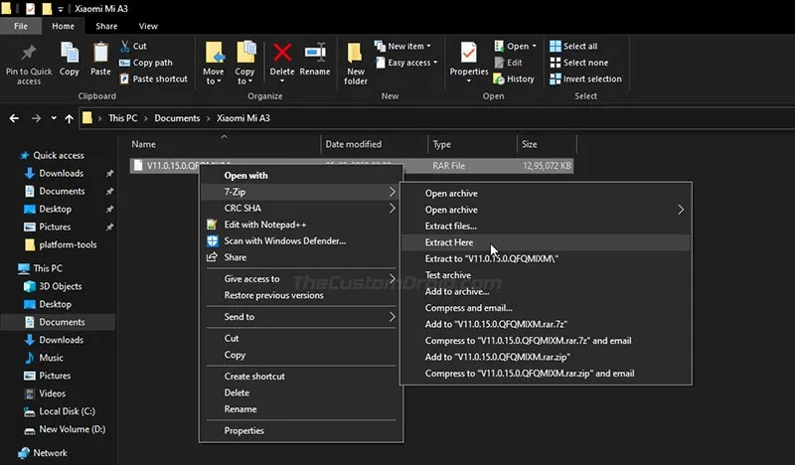Image resolution: width=795 pixels, height=465 pixels.
Task: Open the New item dropdown
Action: [x=404, y=46]
